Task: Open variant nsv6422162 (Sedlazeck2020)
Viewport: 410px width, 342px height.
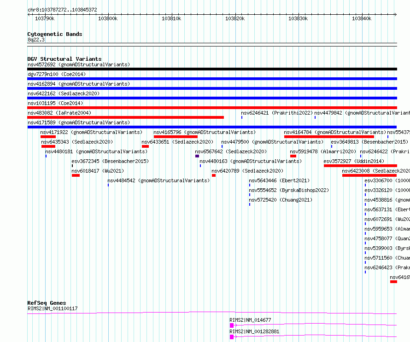Action: point(64,93)
